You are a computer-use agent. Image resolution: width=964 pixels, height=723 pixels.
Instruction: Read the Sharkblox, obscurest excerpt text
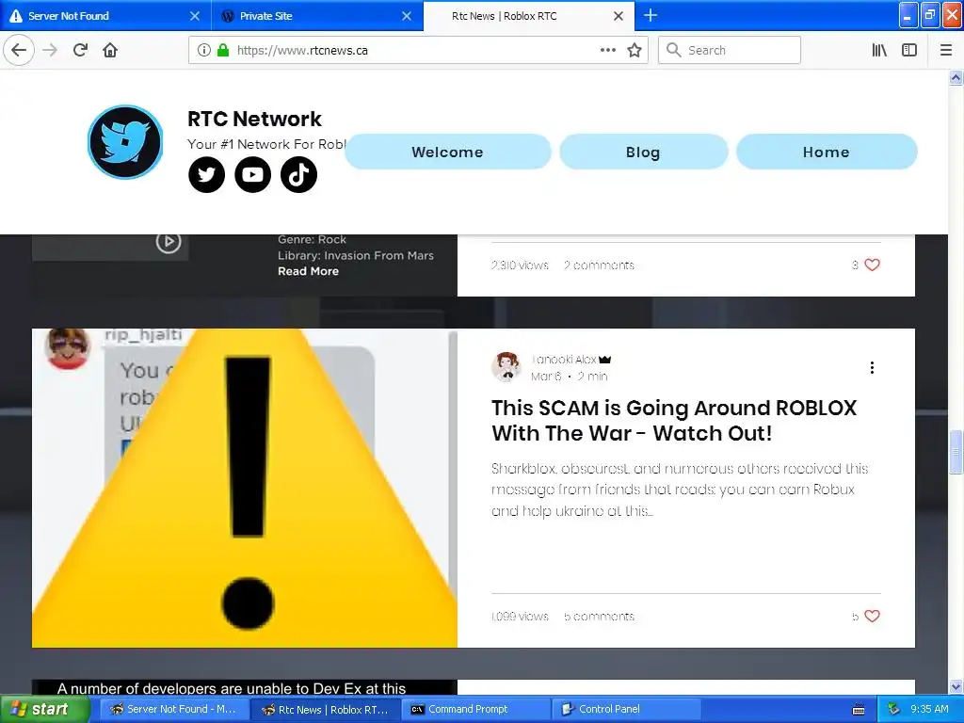[x=680, y=490]
